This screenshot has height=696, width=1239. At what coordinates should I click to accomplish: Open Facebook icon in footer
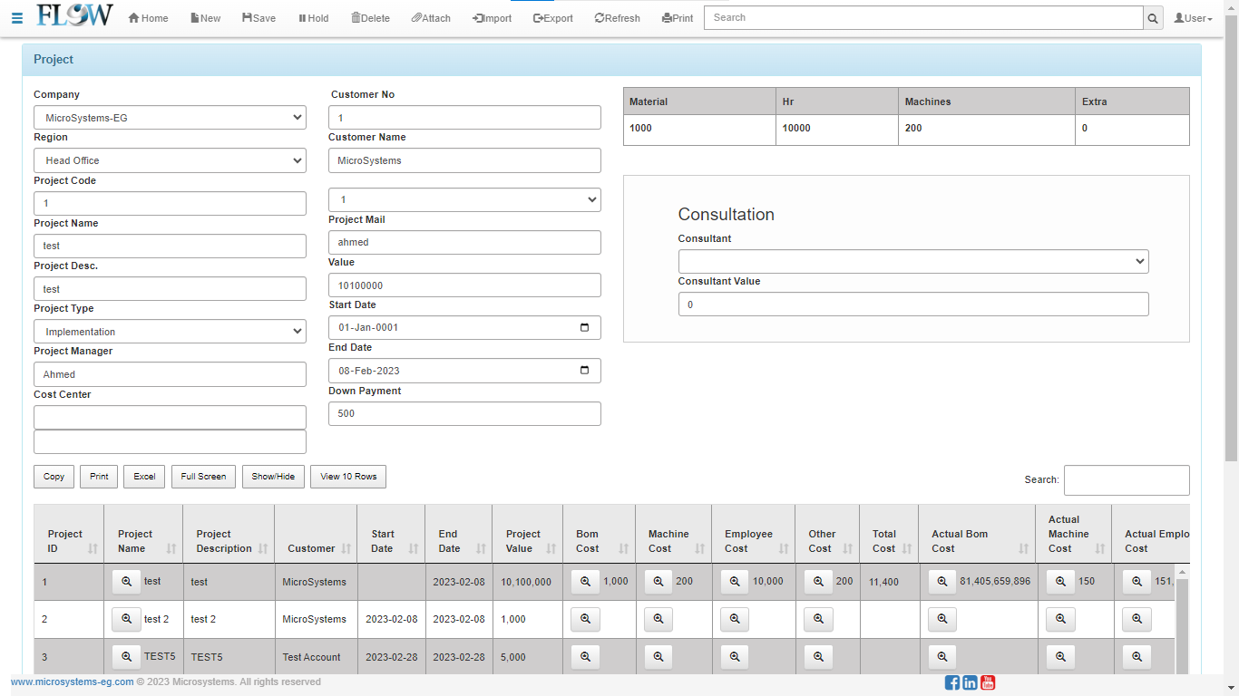click(951, 682)
